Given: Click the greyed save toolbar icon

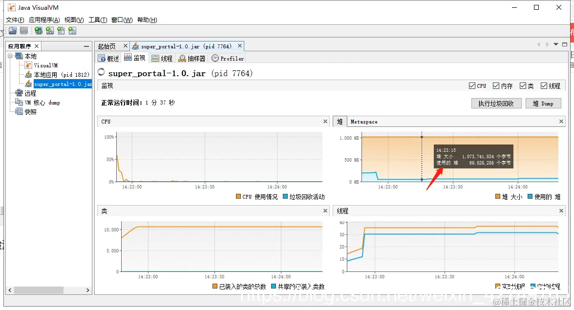Looking at the screenshot, I should [24, 31].
